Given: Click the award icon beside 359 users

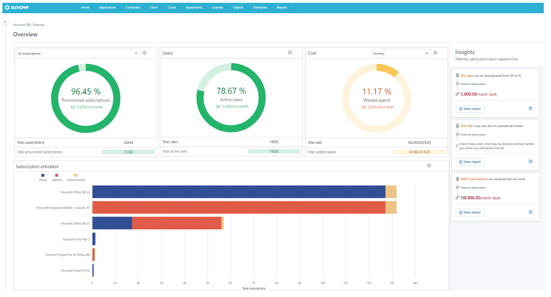Looking at the screenshot, I should [457, 126].
